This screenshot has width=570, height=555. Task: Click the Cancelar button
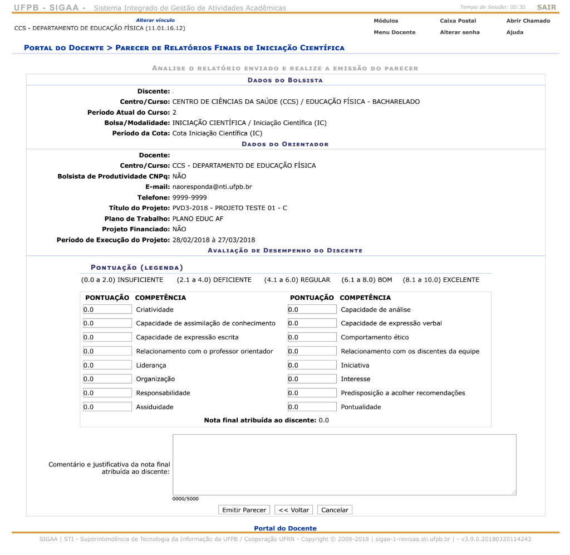pyautogui.click(x=335, y=510)
